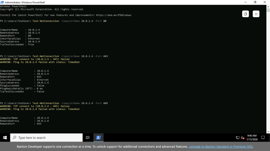
Task: Open the PowerShell window system menu icon
Action: point(2,2)
